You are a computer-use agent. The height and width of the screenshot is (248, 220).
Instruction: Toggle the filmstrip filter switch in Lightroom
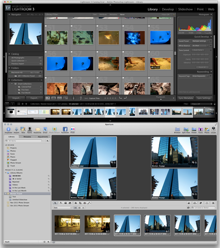pos(215,104)
